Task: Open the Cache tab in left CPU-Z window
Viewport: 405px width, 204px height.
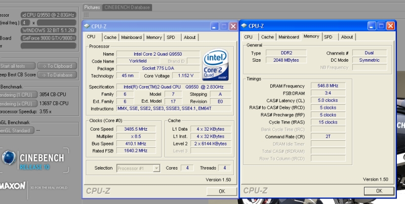Action: pyautogui.click(x=110, y=37)
